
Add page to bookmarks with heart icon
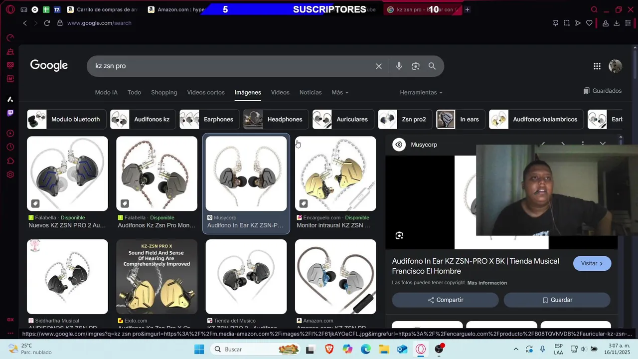pos(589,23)
